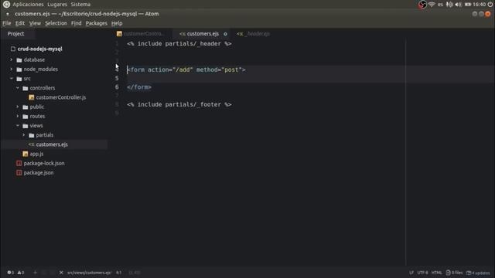Click the controllers folder icon
495x278 pixels.
pos(26,88)
